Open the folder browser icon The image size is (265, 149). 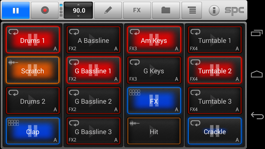(166, 10)
